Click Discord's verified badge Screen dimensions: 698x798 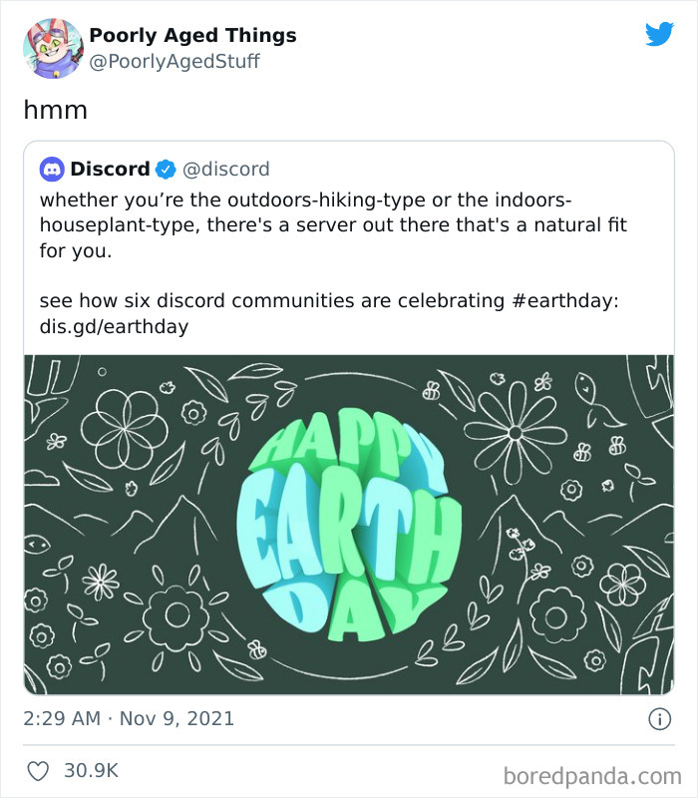click(x=166, y=169)
